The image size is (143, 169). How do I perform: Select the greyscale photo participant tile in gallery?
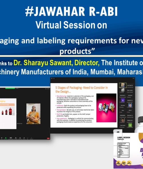pos(123,90)
